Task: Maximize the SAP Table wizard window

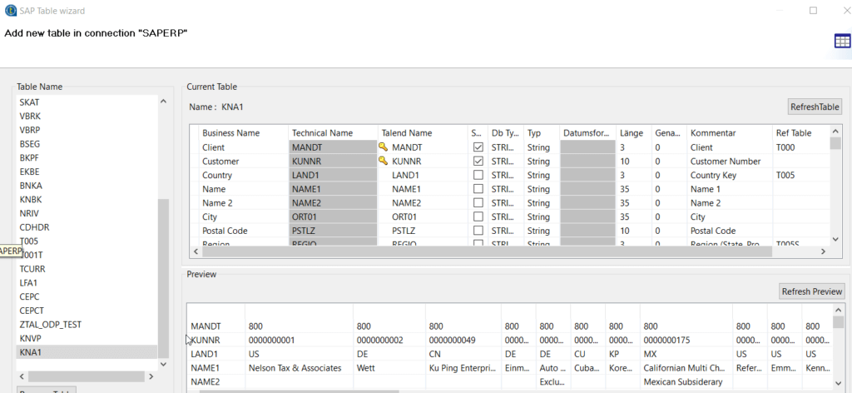Action: pos(814,10)
